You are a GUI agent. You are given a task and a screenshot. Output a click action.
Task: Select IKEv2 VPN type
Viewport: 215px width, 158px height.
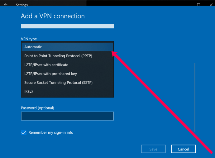click(x=67, y=92)
